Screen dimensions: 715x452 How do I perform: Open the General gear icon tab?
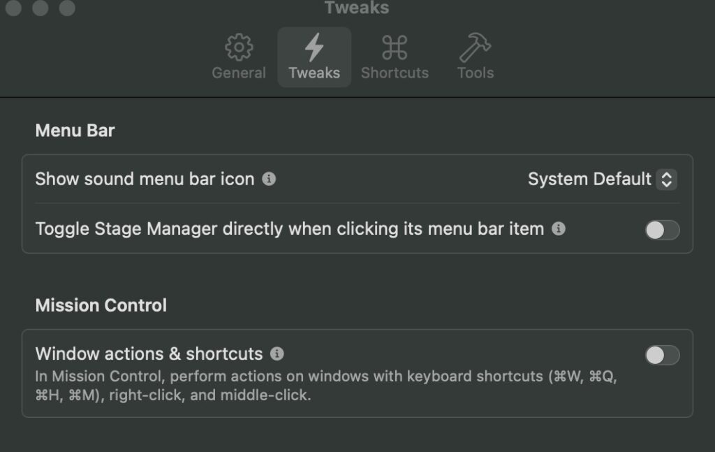(x=239, y=47)
